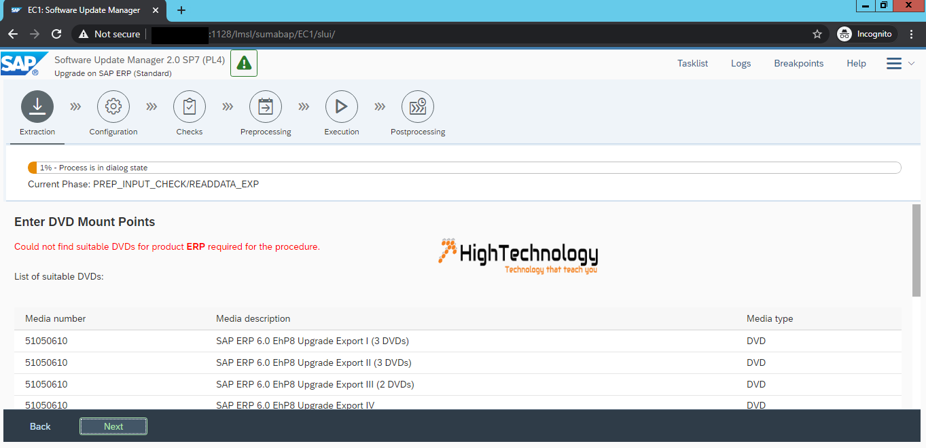Click the Postprocessing step label
Screen dimensions: 926x448
click(x=418, y=132)
